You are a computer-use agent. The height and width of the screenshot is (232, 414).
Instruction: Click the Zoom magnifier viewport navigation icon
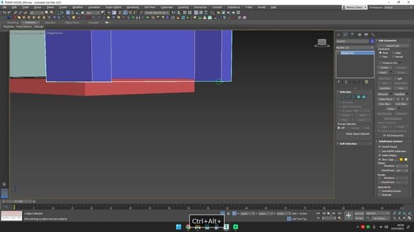(394, 213)
